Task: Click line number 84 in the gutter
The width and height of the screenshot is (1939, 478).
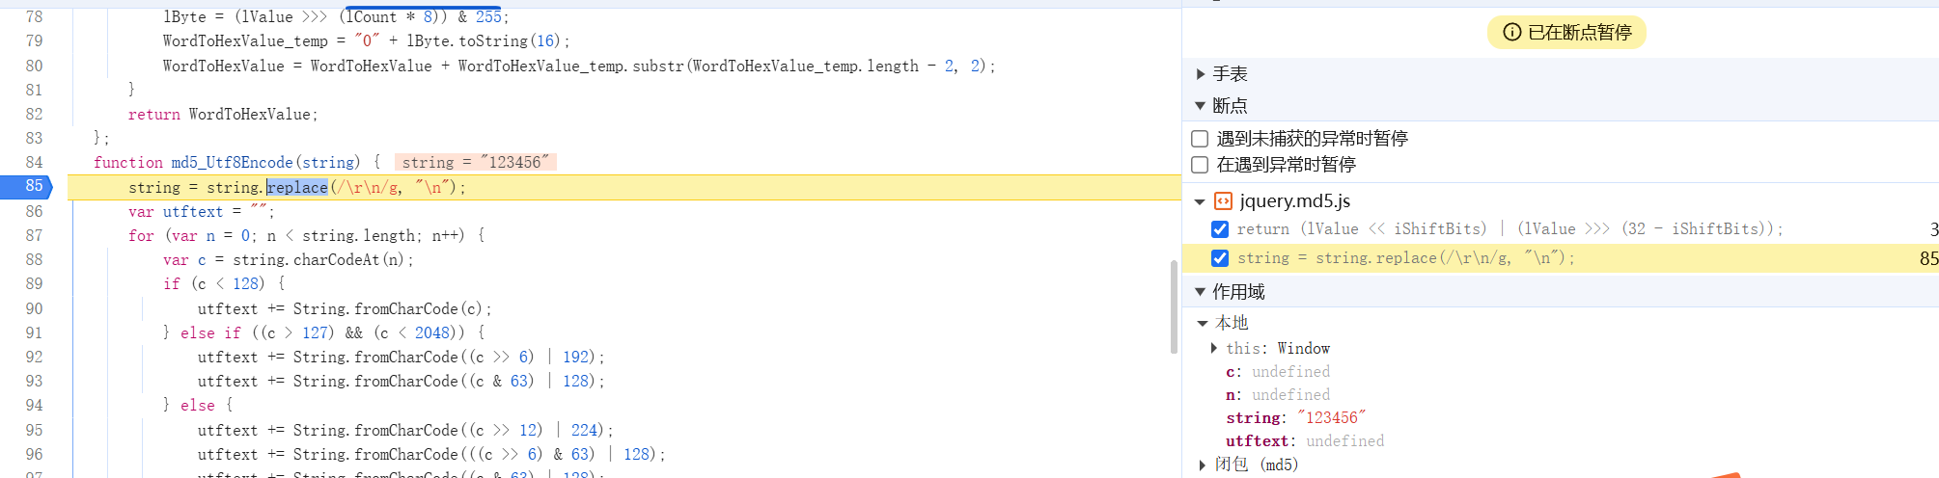Action: (34, 162)
